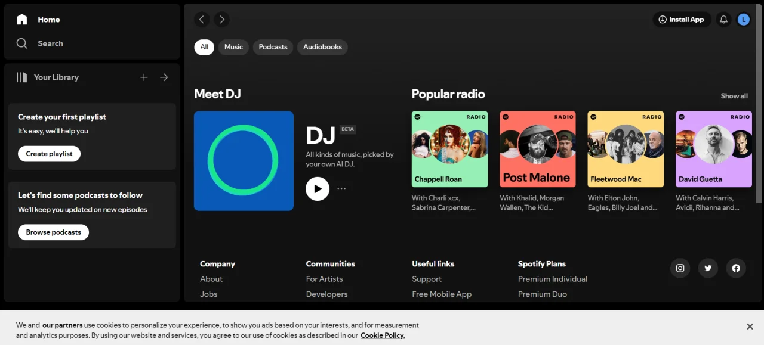Click plus to create playlist or folder
The height and width of the screenshot is (345, 764).
click(x=144, y=77)
